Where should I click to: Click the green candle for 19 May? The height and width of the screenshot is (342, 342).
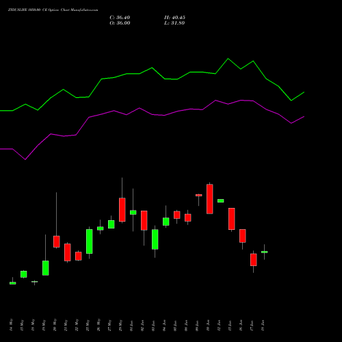(46, 268)
